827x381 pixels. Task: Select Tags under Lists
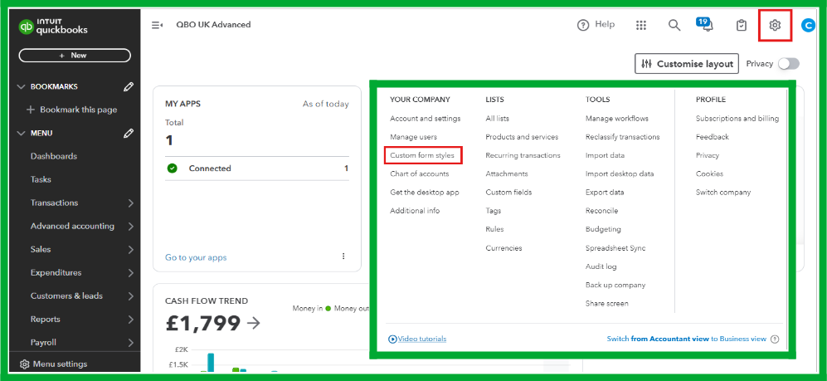click(x=494, y=211)
